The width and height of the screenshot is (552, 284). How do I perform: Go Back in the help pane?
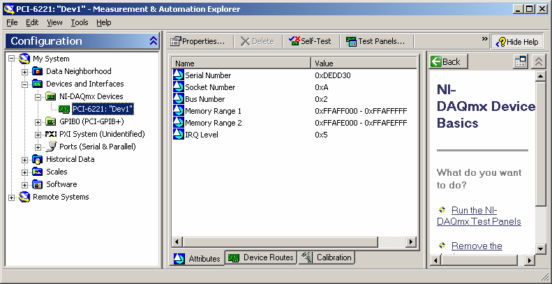(x=449, y=61)
